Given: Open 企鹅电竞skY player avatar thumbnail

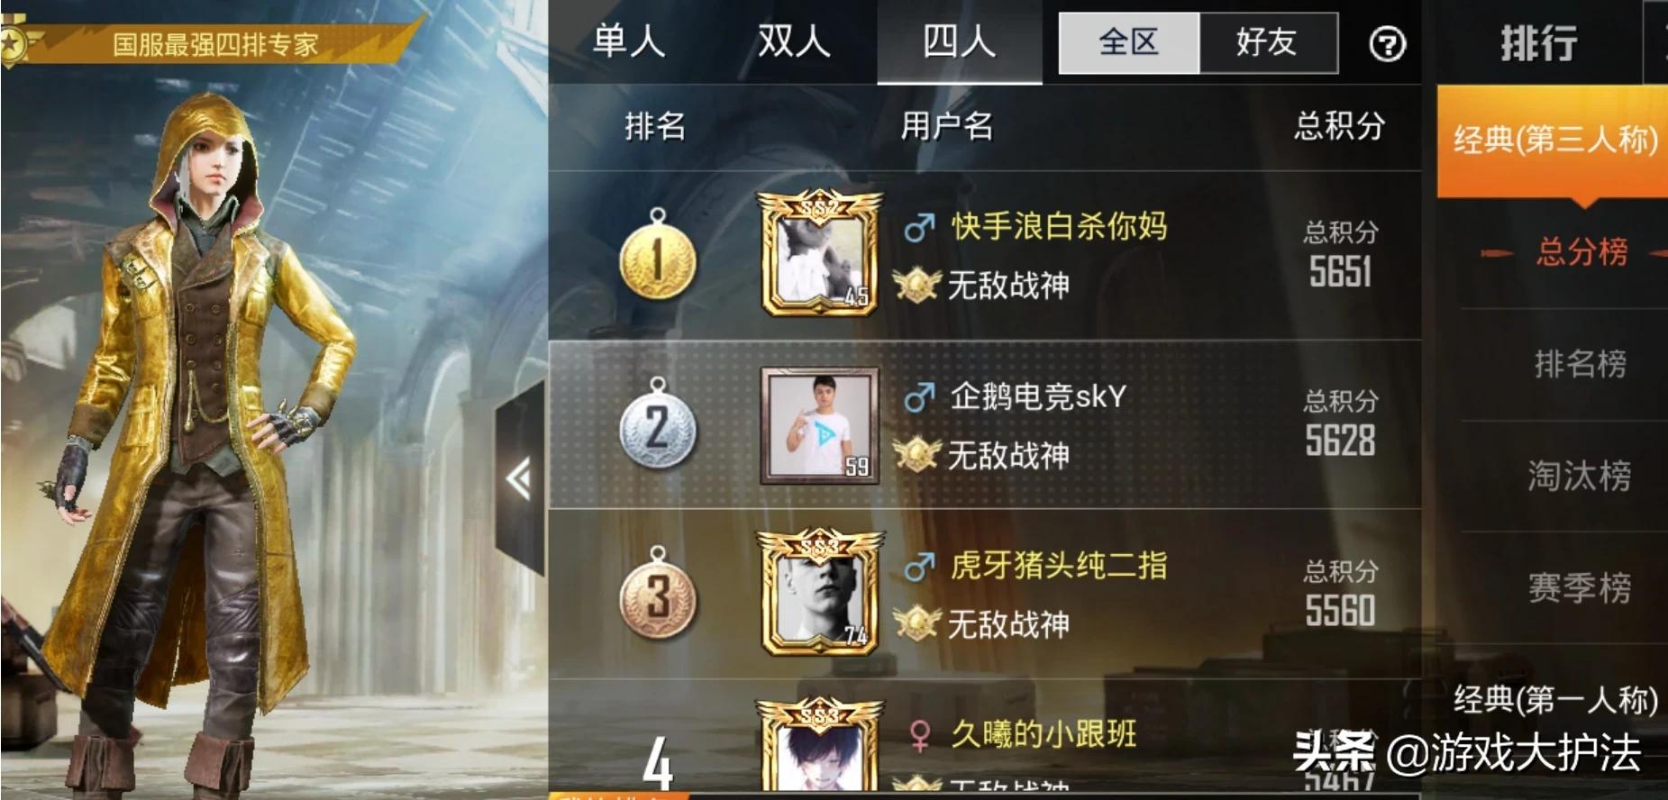Looking at the screenshot, I should point(819,425).
